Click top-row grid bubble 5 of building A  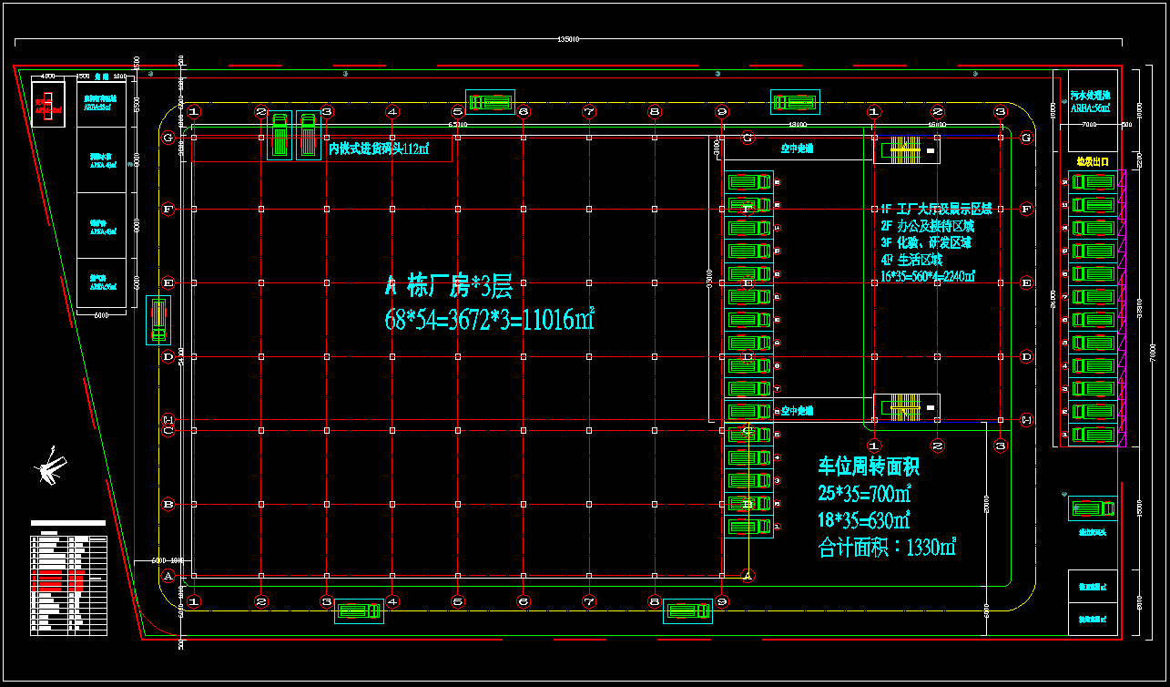point(457,112)
